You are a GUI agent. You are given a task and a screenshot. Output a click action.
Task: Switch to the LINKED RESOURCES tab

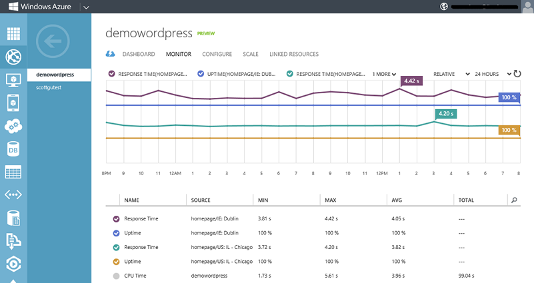[x=294, y=54]
